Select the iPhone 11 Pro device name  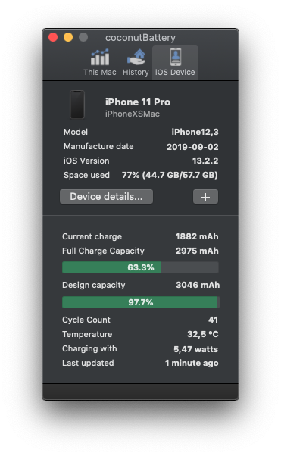pyautogui.click(x=138, y=102)
